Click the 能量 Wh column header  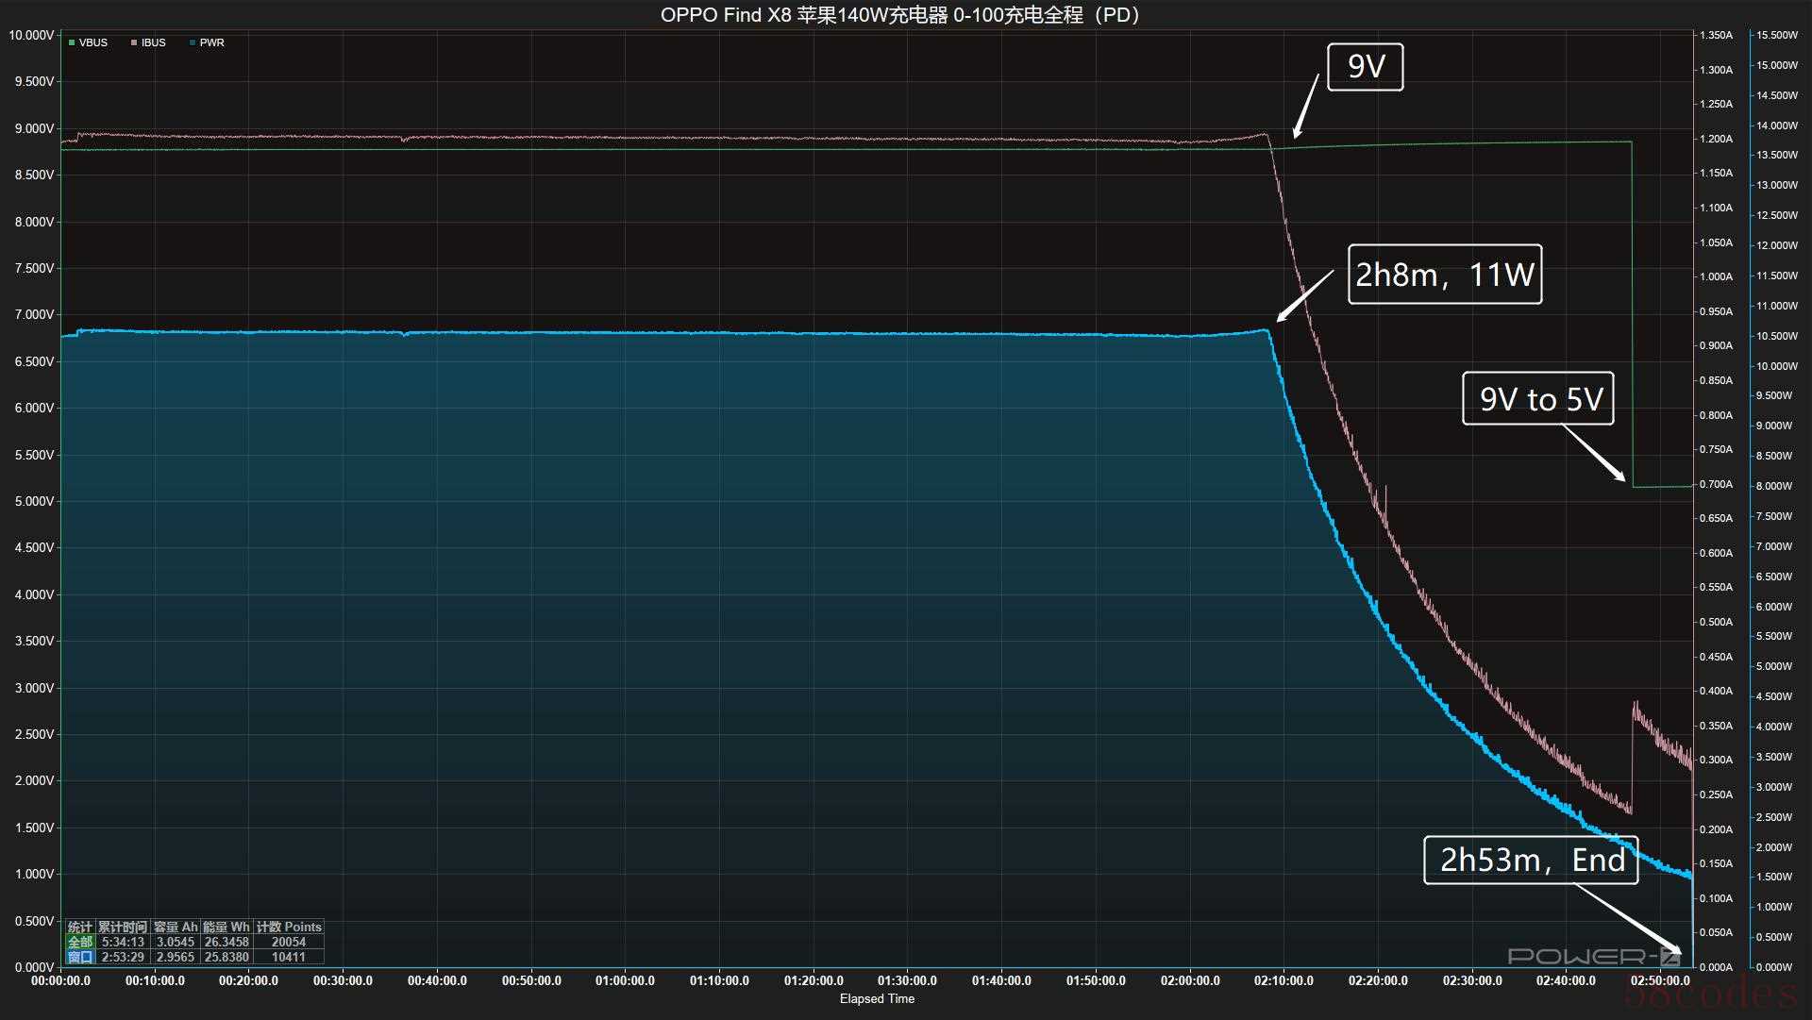[226, 927]
